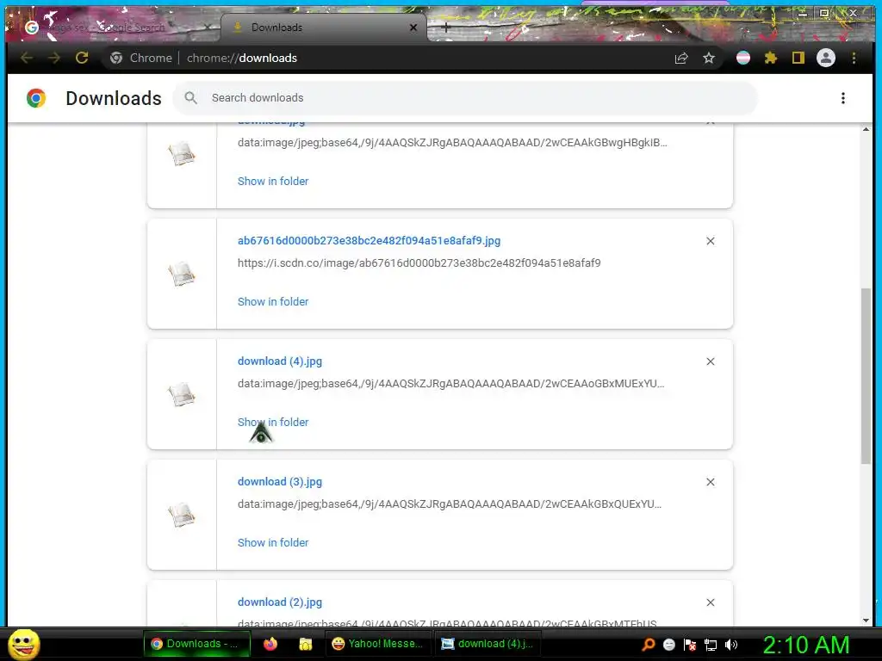View site information Chrome icon in address bar

tap(116, 58)
